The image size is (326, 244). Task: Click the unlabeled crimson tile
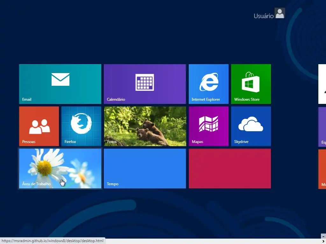tap(230, 169)
